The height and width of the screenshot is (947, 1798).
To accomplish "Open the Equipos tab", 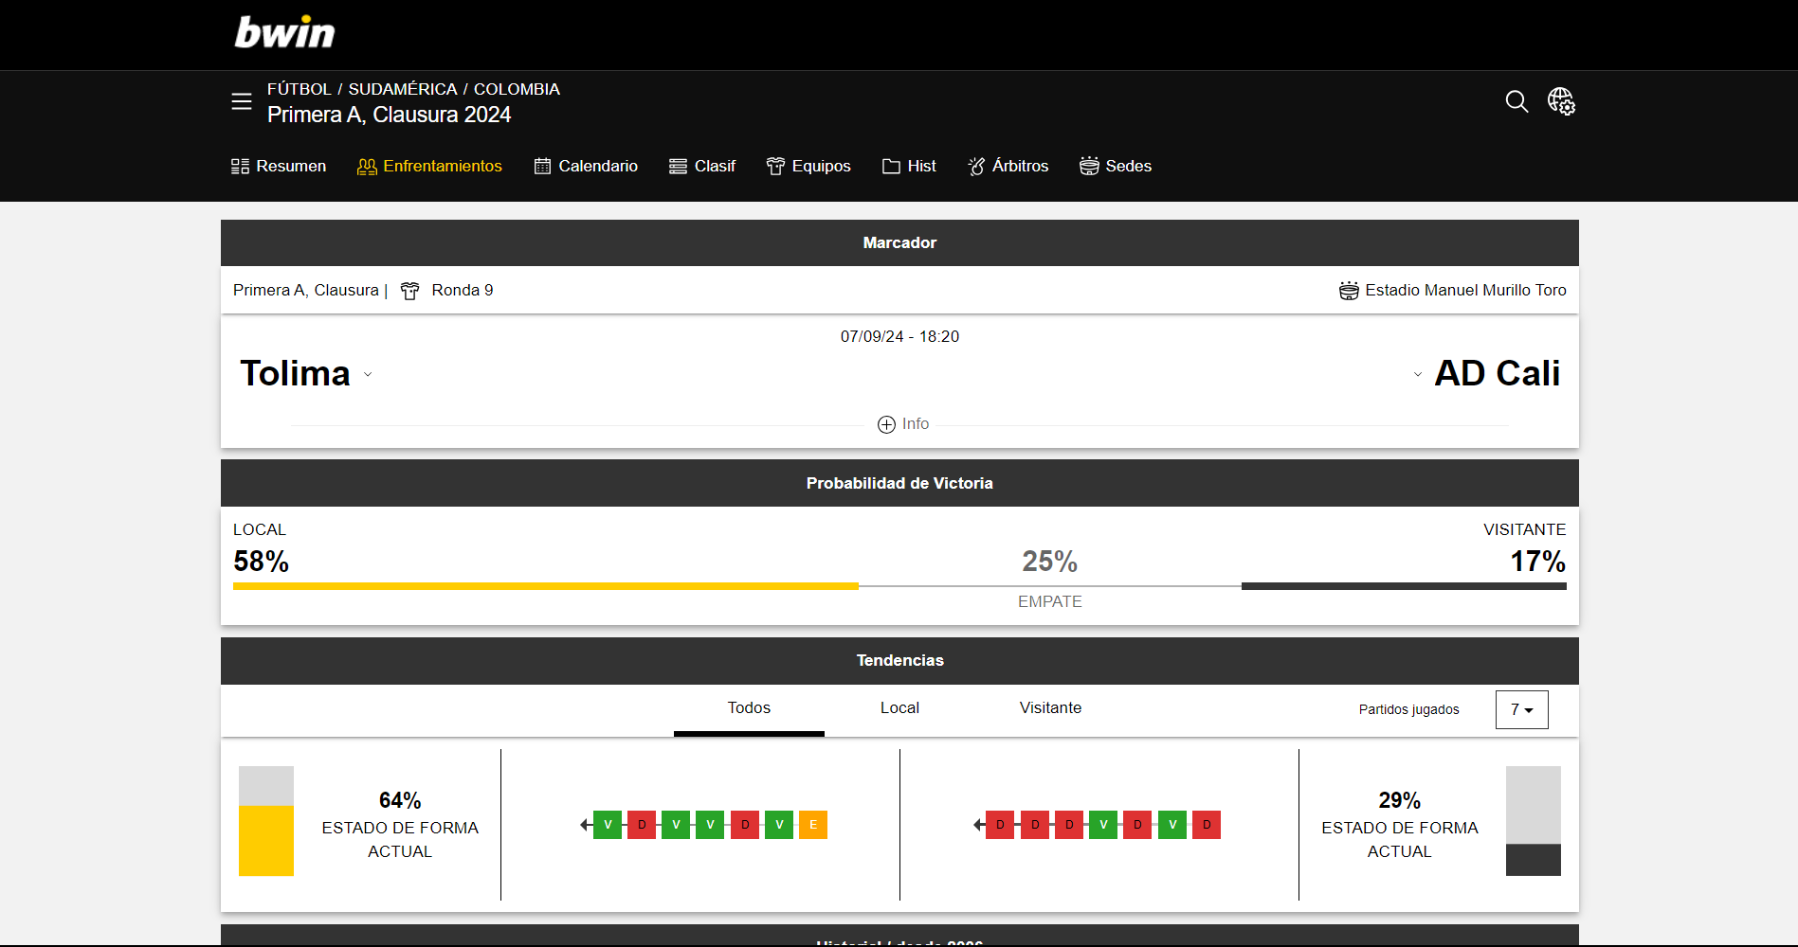I will click(808, 167).
